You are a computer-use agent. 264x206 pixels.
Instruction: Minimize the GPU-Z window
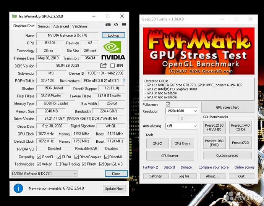[94, 16]
